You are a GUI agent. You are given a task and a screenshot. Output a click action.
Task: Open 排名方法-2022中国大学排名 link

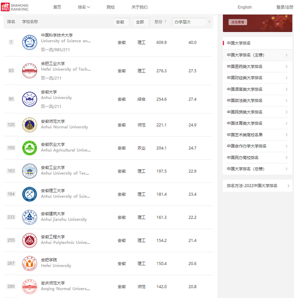pyautogui.click(x=252, y=186)
